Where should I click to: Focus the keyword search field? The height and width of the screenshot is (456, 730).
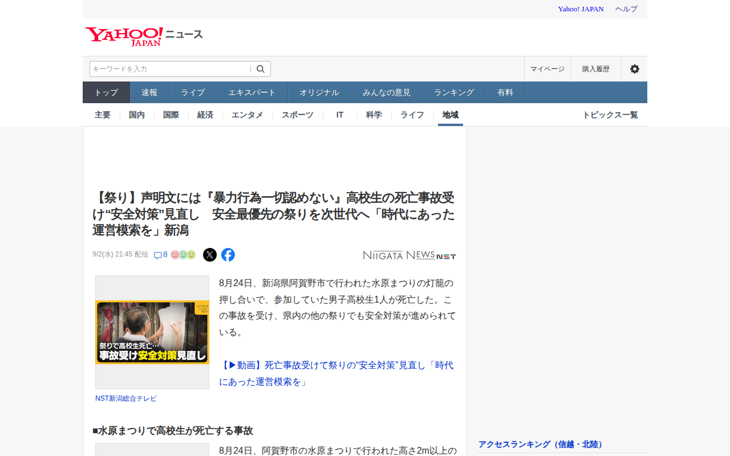pyautogui.click(x=170, y=69)
